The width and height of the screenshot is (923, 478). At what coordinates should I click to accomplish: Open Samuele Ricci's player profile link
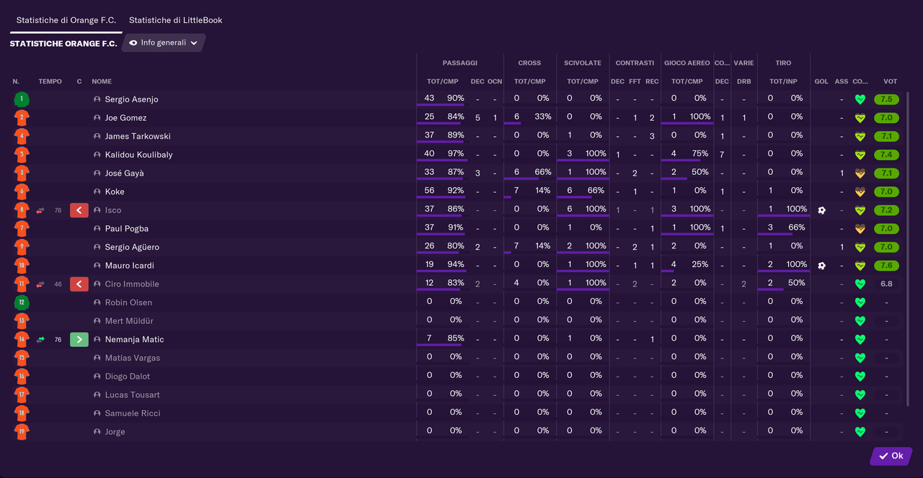(x=133, y=413)
